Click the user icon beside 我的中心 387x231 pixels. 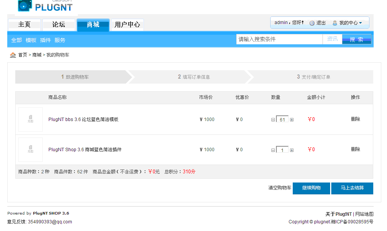[335, 23]
